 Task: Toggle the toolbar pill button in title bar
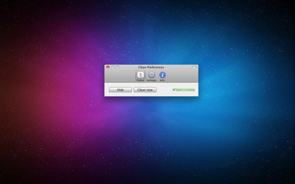(194, 67)
